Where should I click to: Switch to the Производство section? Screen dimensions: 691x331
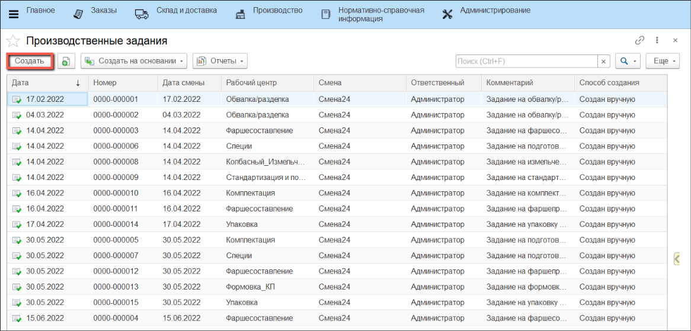[x=269, y=11]
